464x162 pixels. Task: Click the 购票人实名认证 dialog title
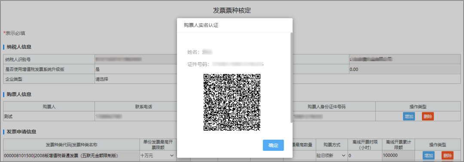coord(201,25)
